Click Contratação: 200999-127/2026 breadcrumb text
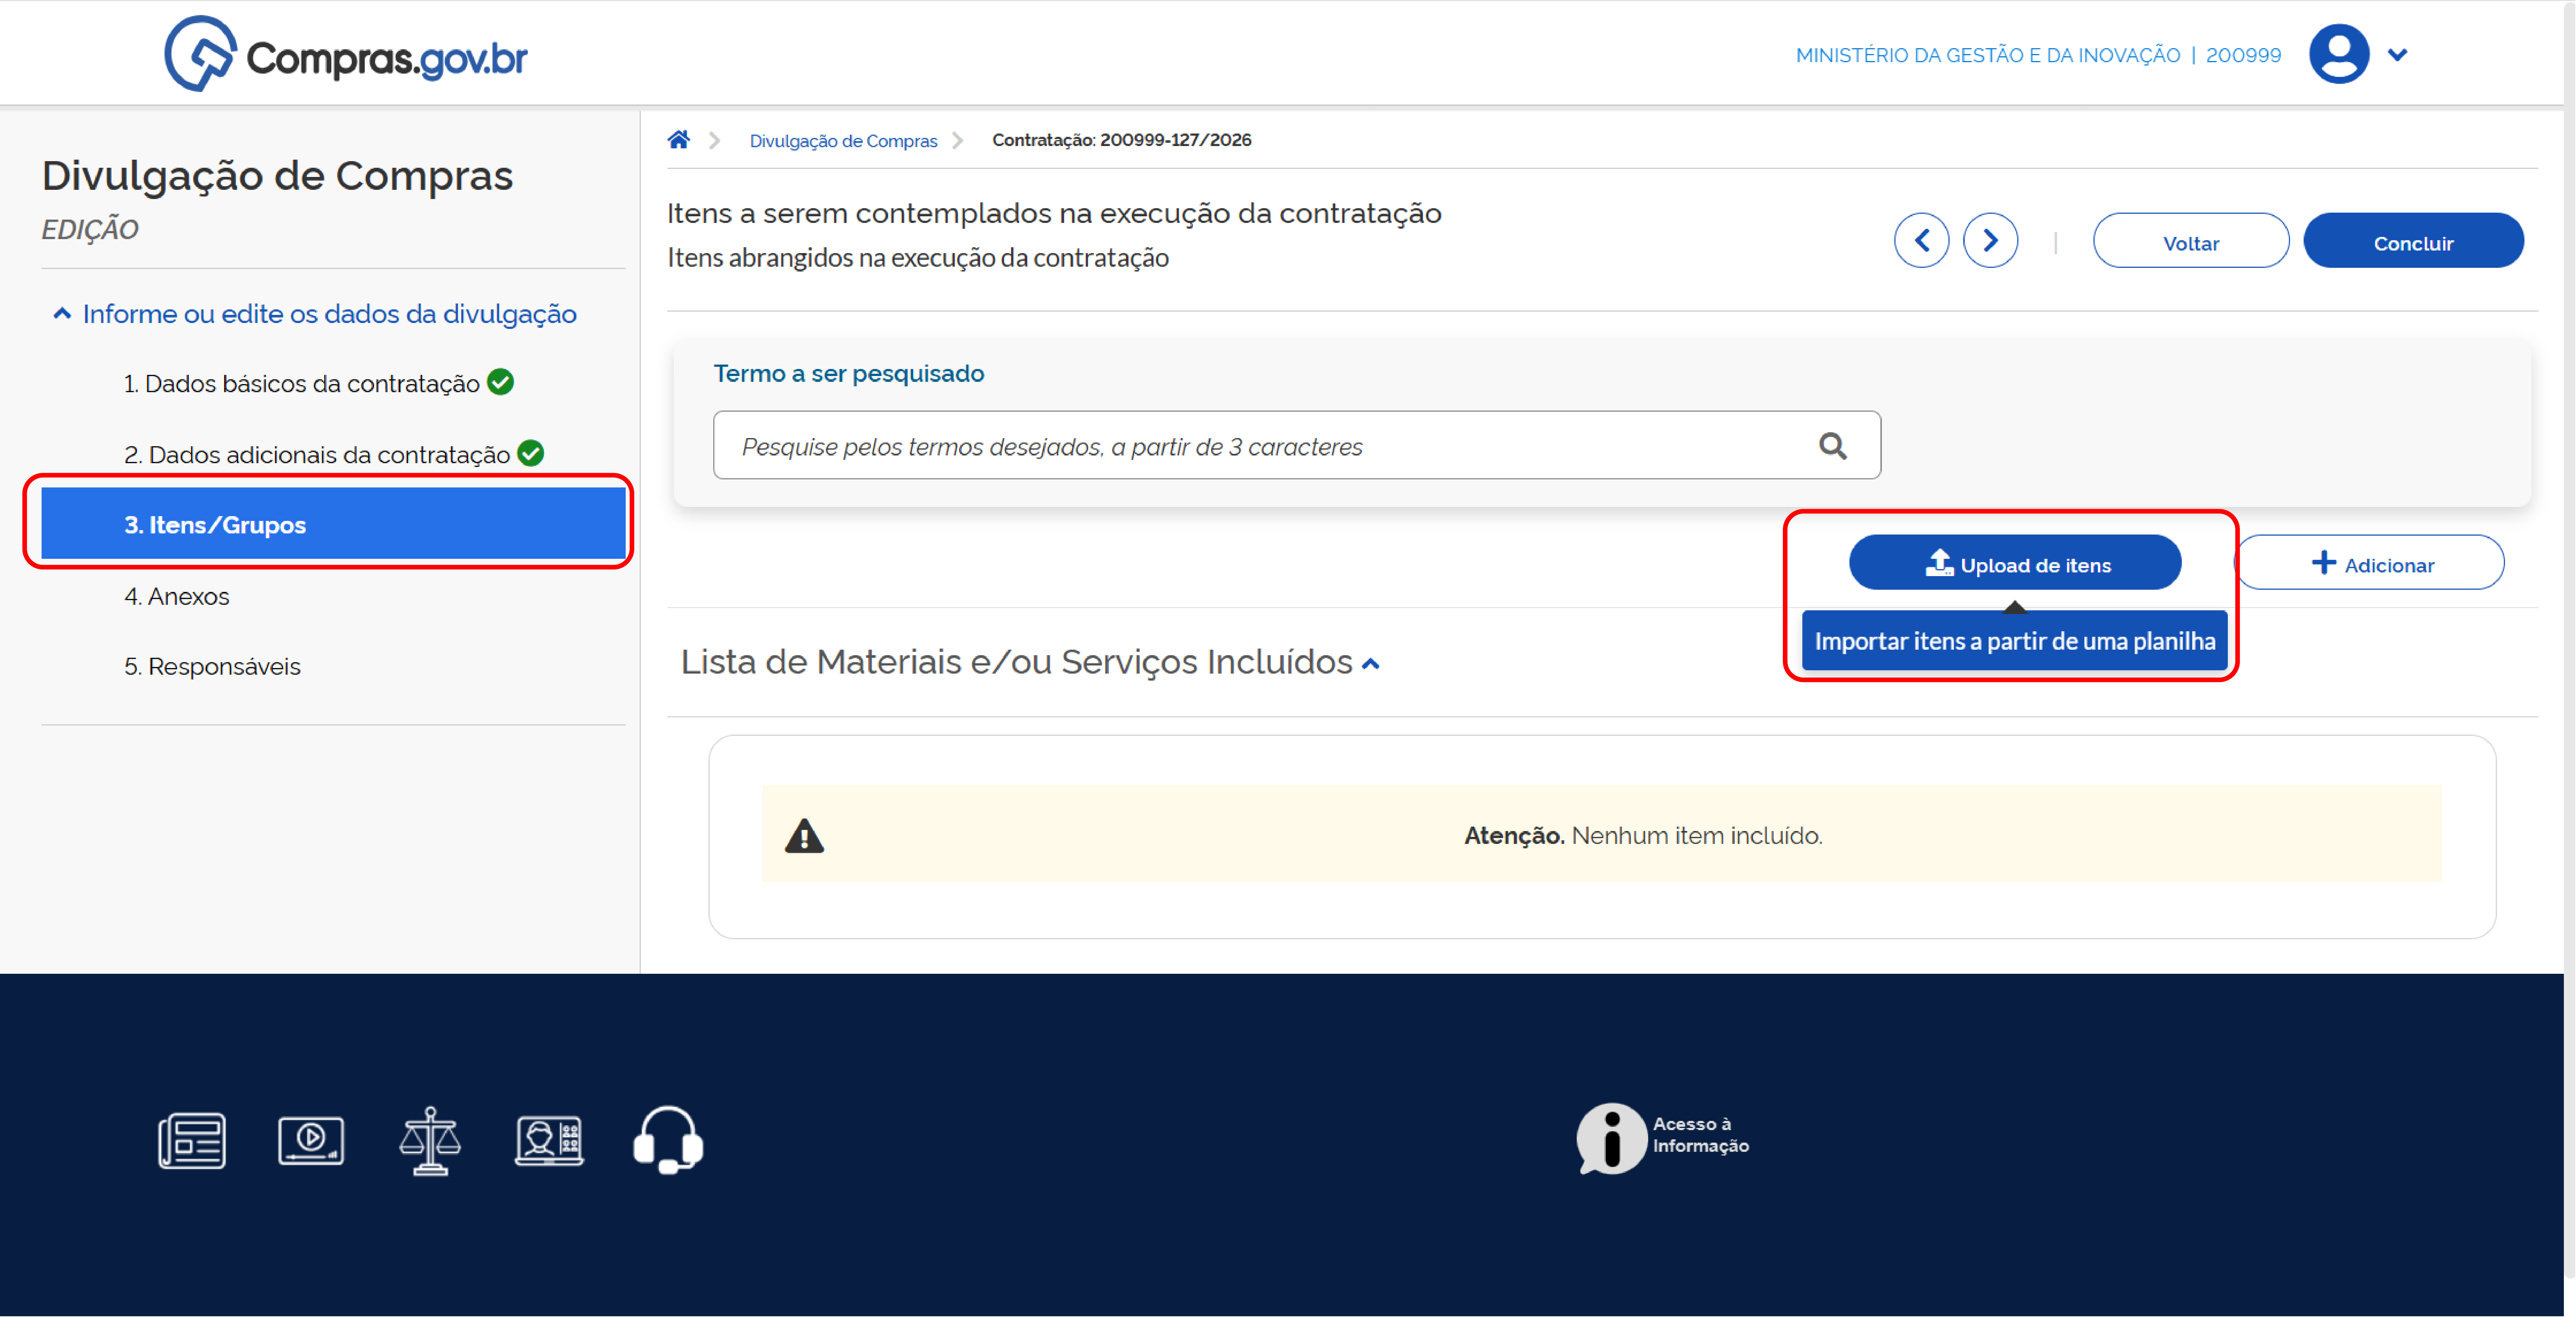Screen dimensions: 2576x1317 tap(1121, 140)
